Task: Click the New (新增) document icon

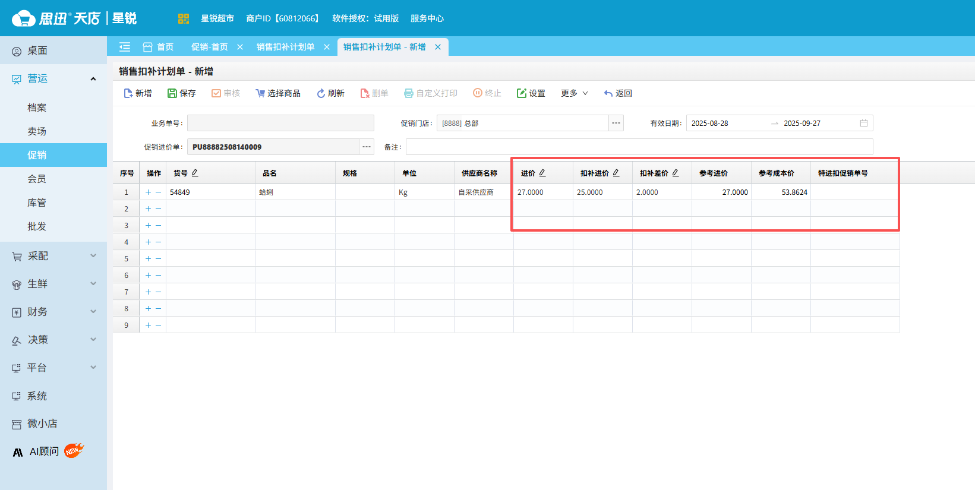Action: [x=128, y=93]
